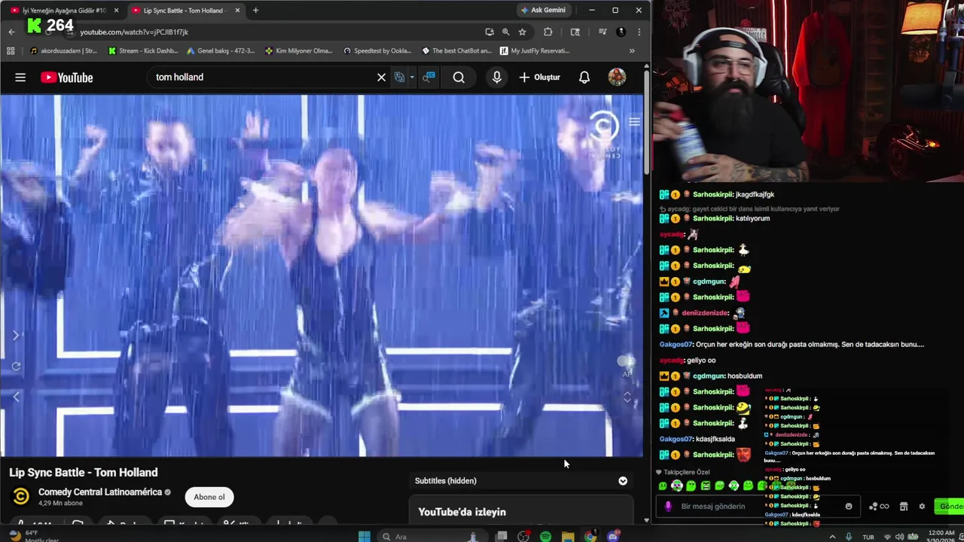The image size is (964, 542).
Task: Click the green Gönder send button
Action: [949, 506]
